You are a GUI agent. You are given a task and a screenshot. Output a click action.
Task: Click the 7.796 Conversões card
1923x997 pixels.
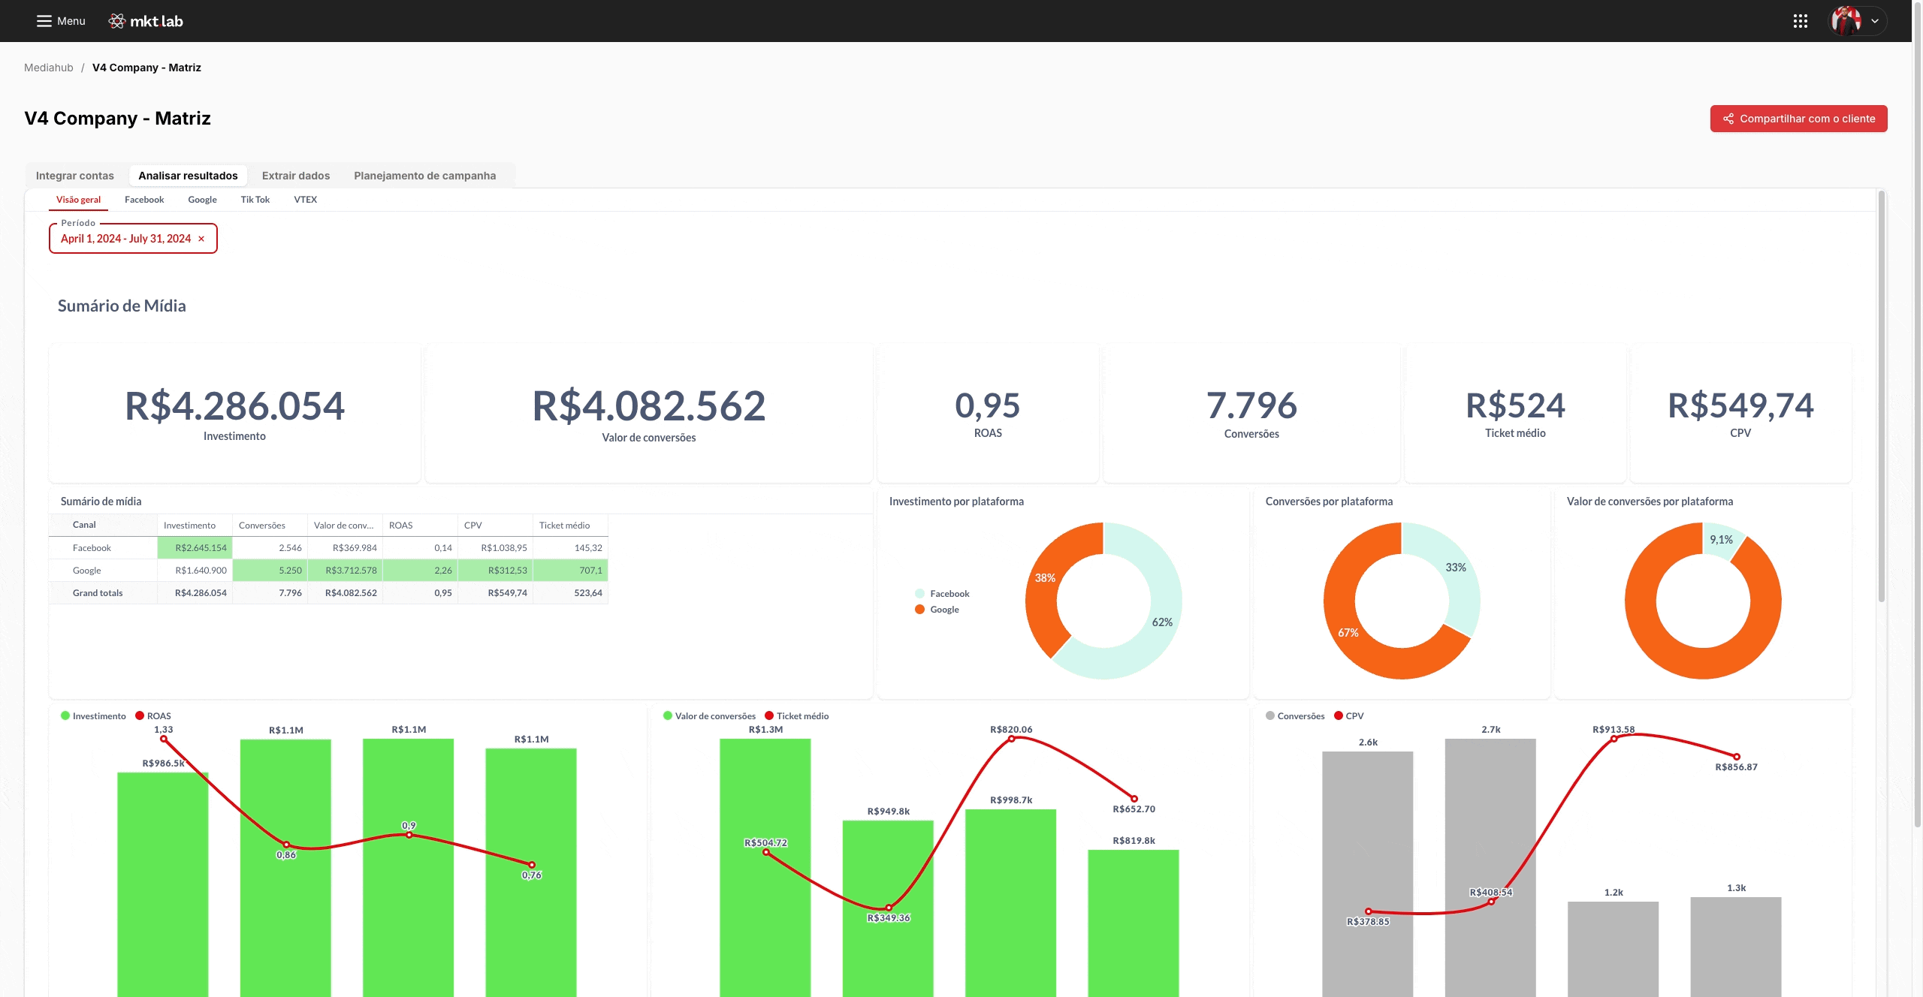point(1251,413)
